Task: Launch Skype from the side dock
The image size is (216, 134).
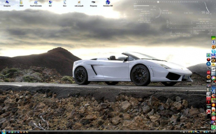Action: (214, 51)
